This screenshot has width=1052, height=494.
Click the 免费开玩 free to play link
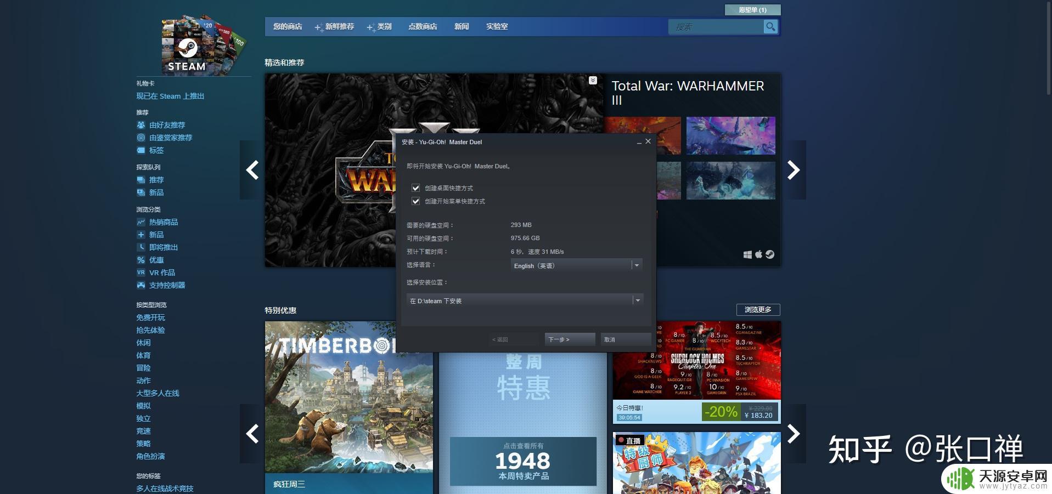click(150, 317)
